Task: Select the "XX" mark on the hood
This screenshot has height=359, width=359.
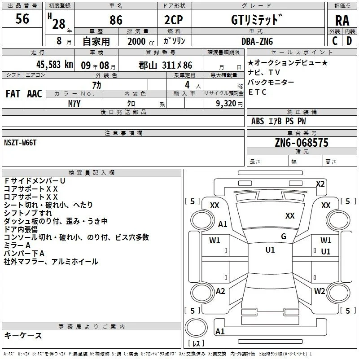Action: [290, 216]
